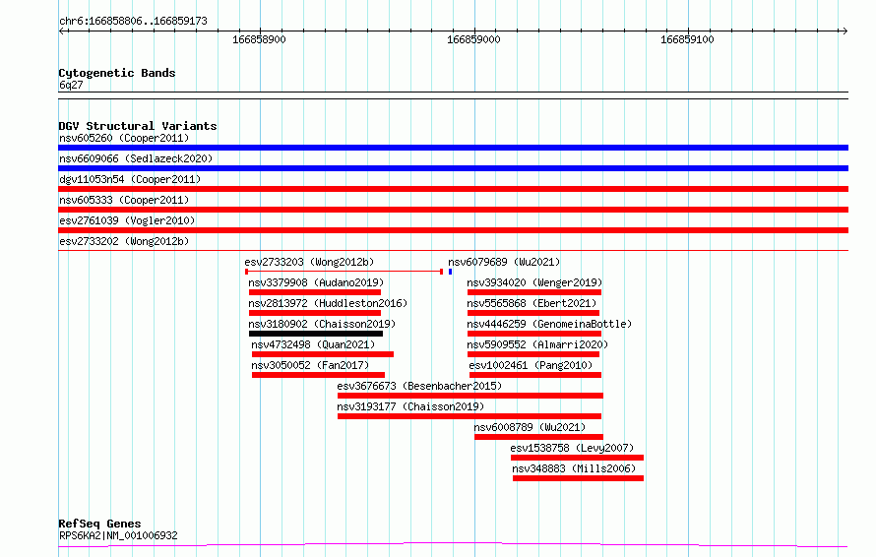
Task: Open the esv2761039 (Vogler2010) label
Action: [x=127, y=220]
